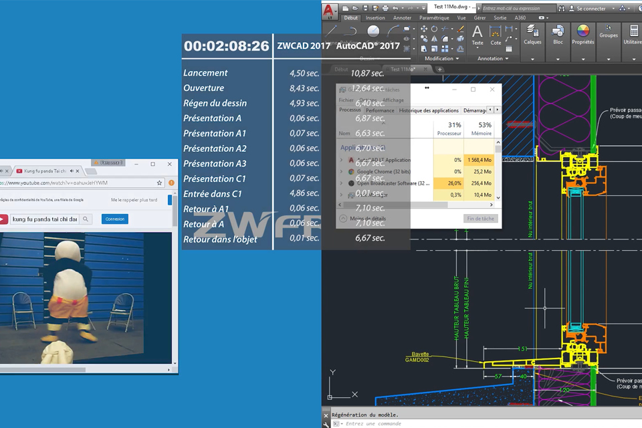This screenshot has width=642, height=428.
Task: Select the Trim tool in Modification panel
Action: pyautogui.click(x=445, y=29)
